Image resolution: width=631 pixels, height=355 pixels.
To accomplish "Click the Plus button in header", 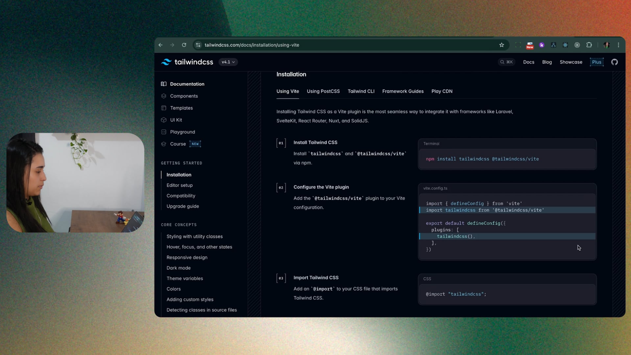I will (596, 62).
